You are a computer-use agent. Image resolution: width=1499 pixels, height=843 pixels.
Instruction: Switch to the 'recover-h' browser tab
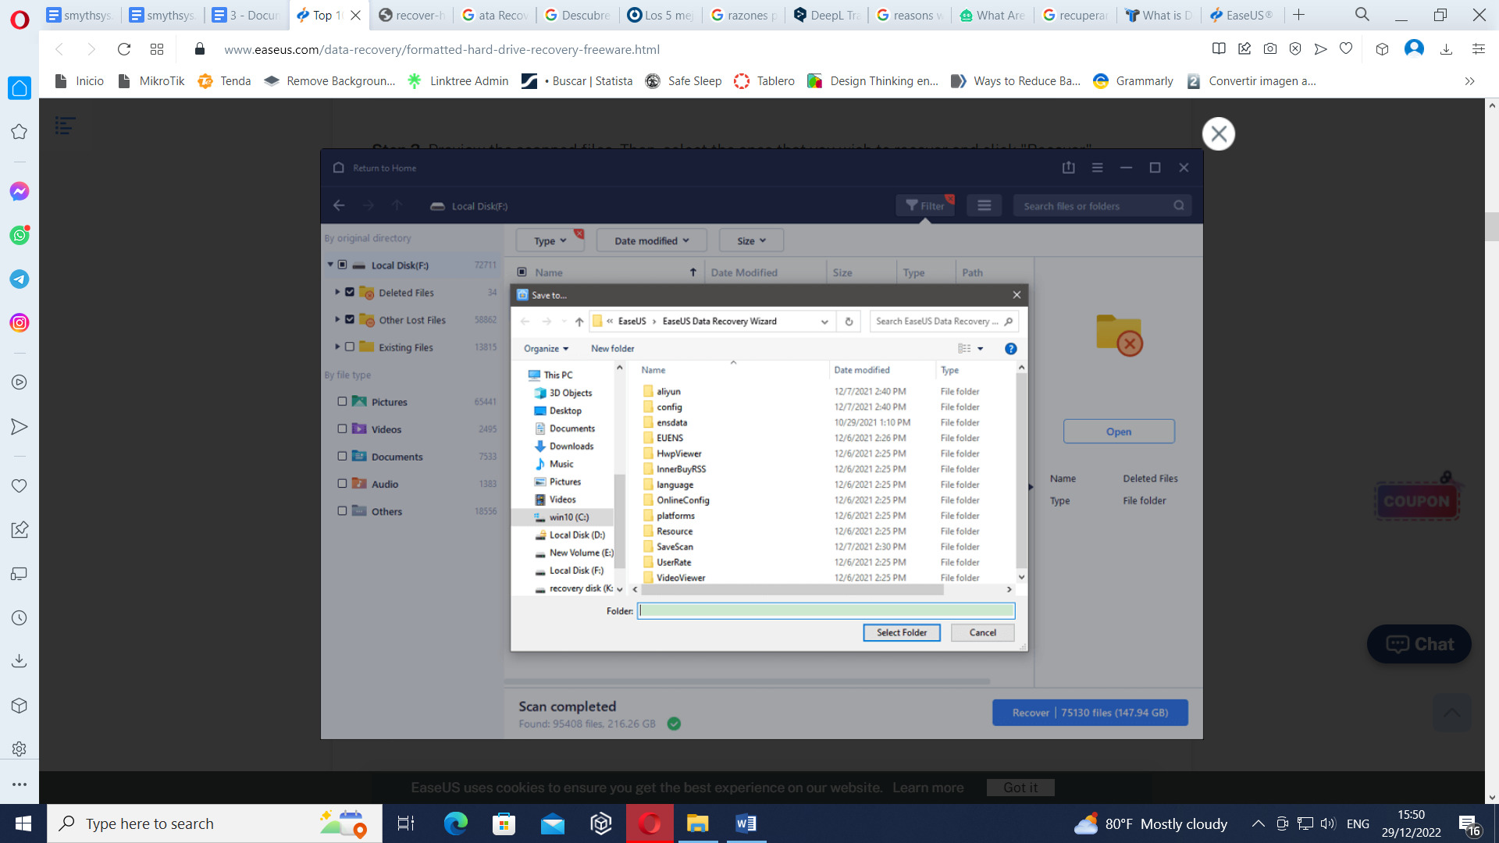tap(411, 15)
